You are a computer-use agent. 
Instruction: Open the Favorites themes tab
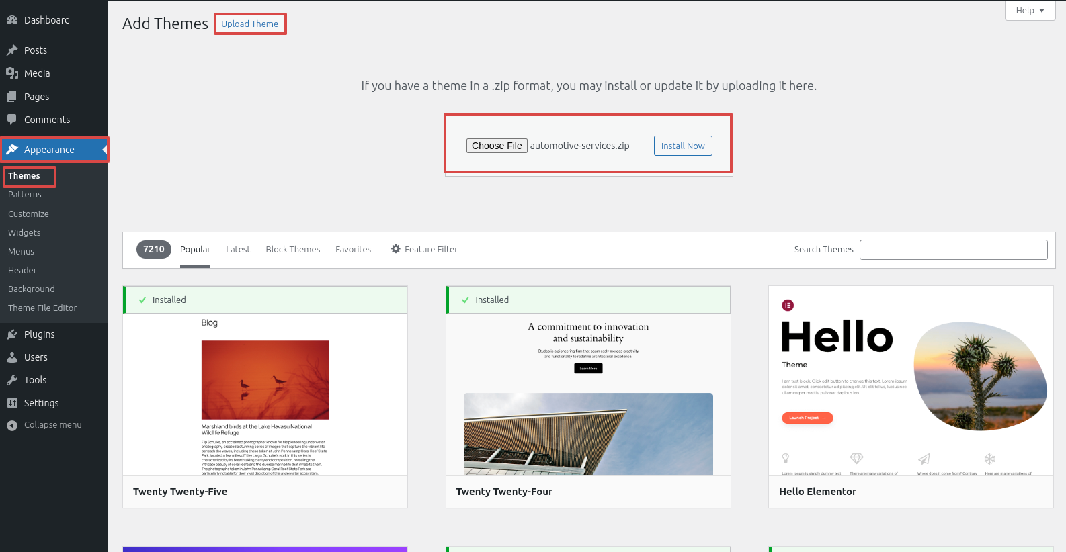[353, 250]
